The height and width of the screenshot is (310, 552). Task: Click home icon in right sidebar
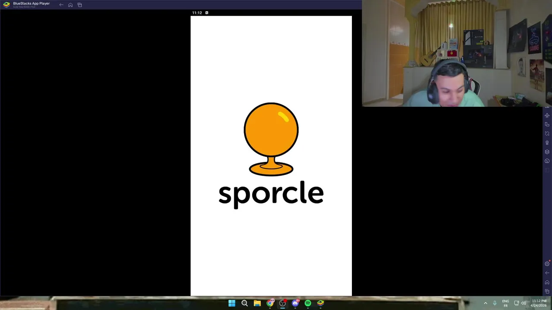coord(547,282)
